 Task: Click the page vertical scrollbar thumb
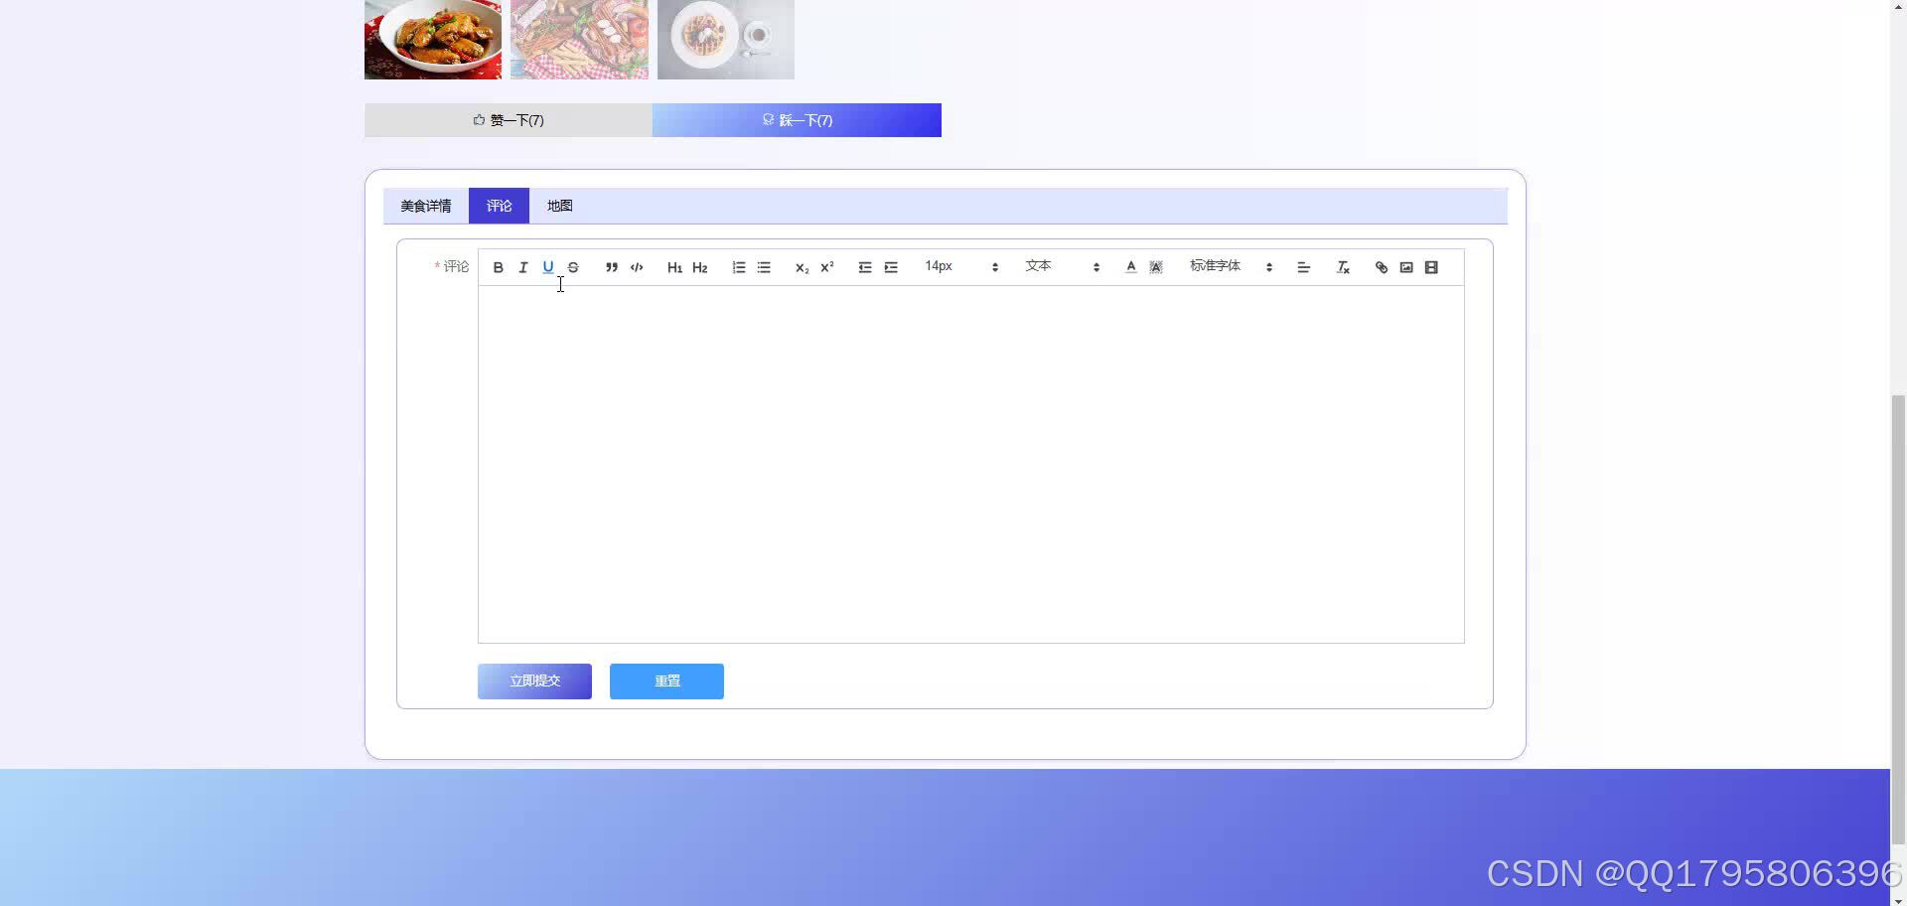tap(1898, 621)
